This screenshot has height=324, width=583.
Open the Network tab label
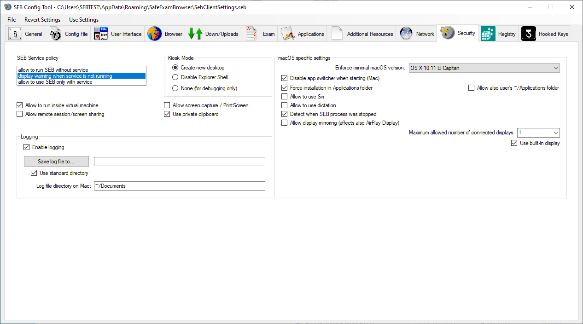(425, 34)
